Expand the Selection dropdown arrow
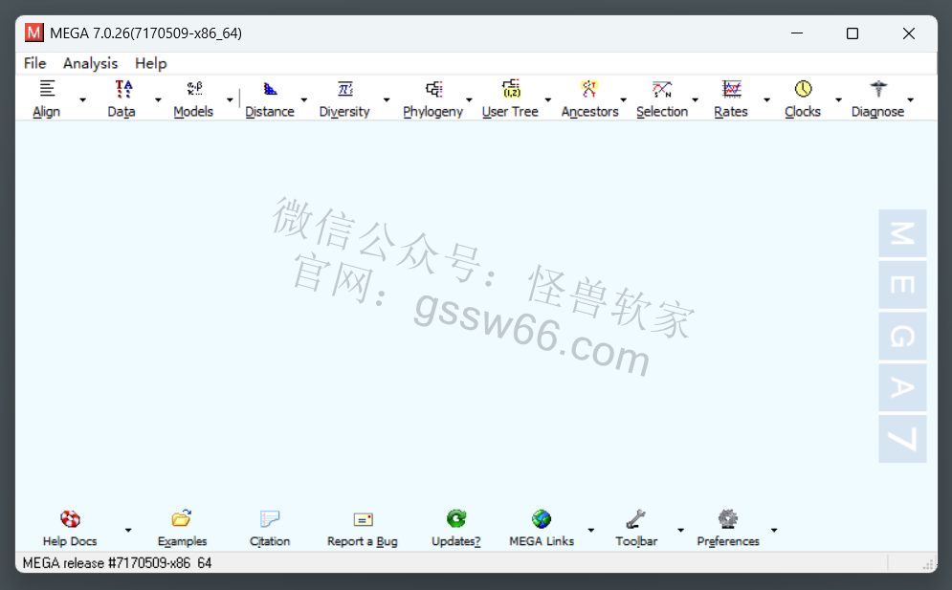This screenshot has height=590, width=952. 696,99
